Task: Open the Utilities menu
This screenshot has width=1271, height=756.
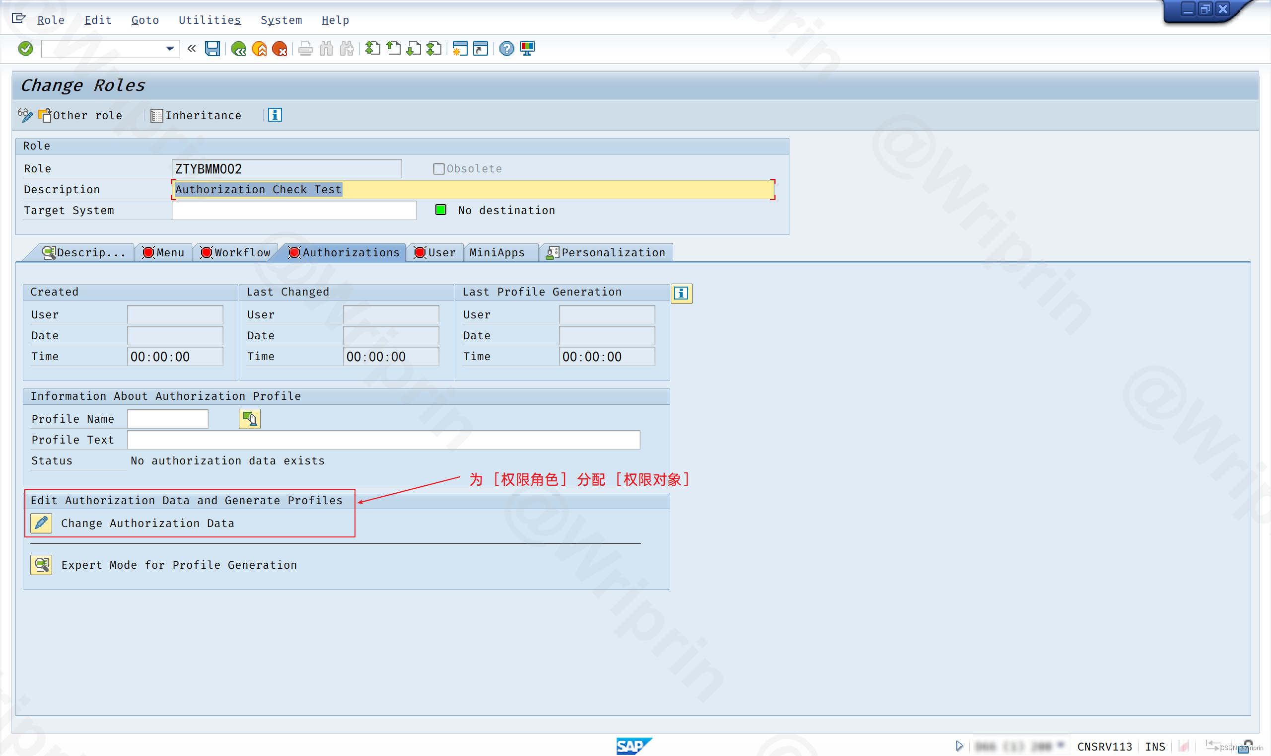Action: (210, 20)
